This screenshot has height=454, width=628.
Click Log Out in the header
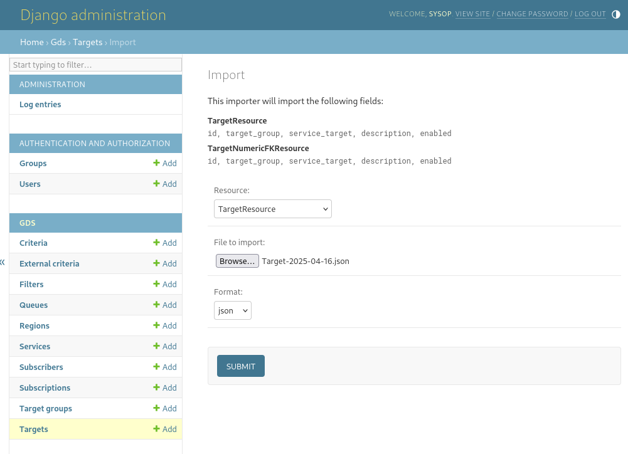pos(590,14)
